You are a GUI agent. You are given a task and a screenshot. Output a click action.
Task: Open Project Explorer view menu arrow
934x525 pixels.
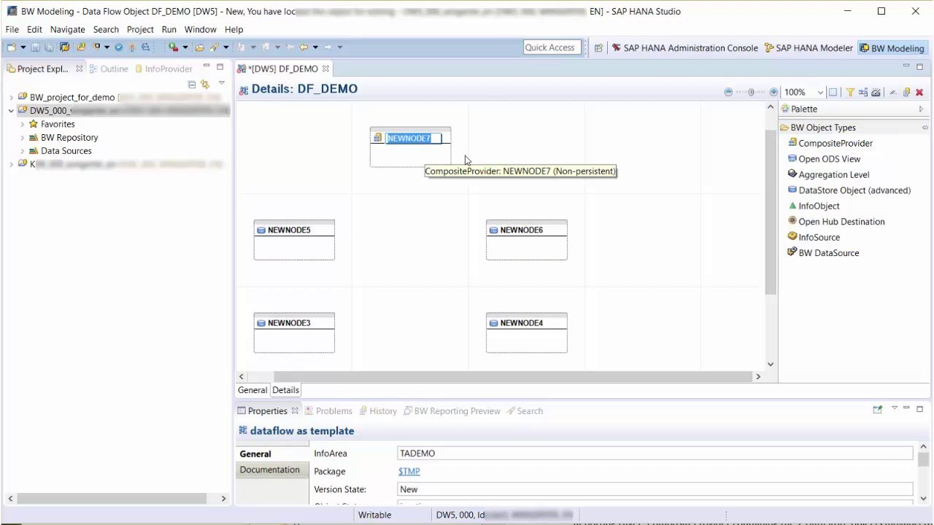coord(221,83)
